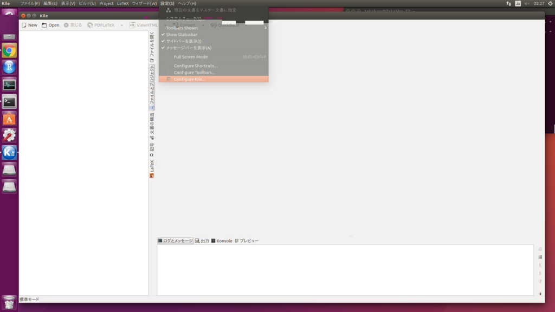Click the Open file toolbar icon
Screen dimensions: 555x312
pos(50,25)
